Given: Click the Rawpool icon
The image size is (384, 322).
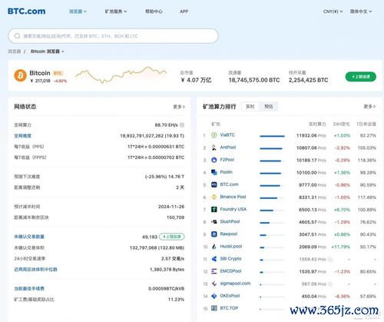Looking at the screenshot, I should tap(214, 234).
